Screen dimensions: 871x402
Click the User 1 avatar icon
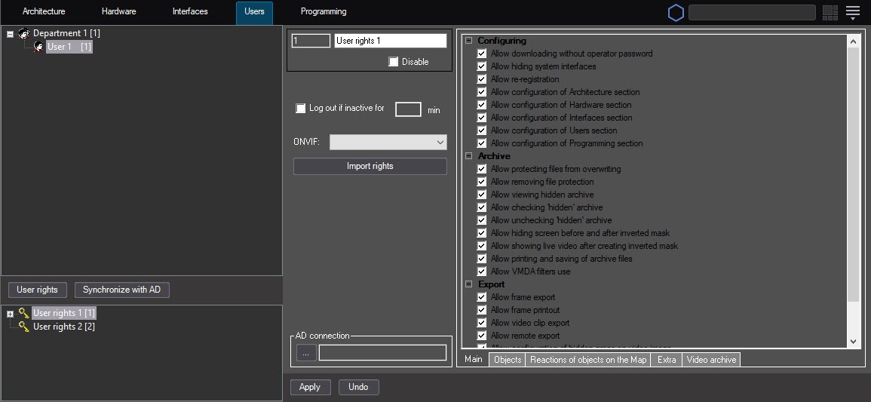pos(38,47)
